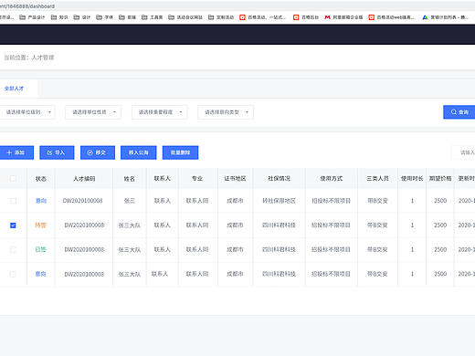Click the 添加 button
The image size is (475, 356).
tap(16, 152)
